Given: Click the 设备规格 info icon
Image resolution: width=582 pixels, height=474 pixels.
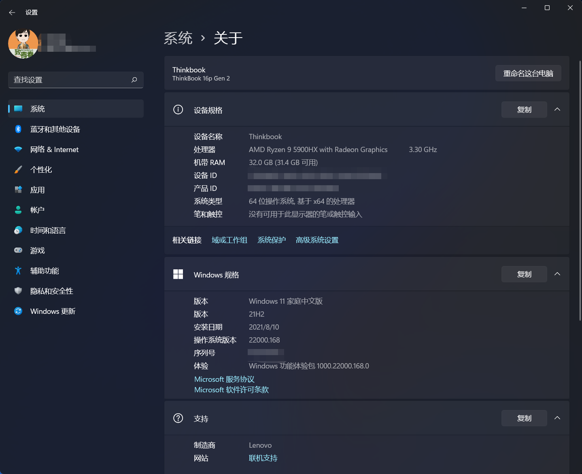Looking at the screenshot, I should pos(178,110).
